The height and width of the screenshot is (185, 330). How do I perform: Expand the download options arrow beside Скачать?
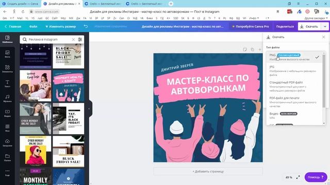(325, 26)
